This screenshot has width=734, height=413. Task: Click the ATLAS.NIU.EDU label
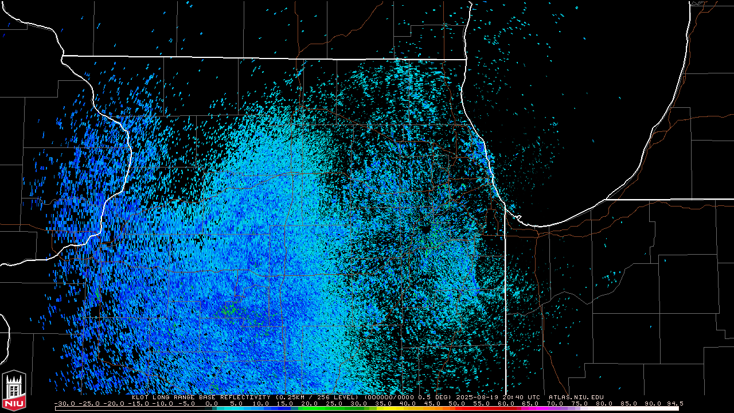(x=576, y=397)
